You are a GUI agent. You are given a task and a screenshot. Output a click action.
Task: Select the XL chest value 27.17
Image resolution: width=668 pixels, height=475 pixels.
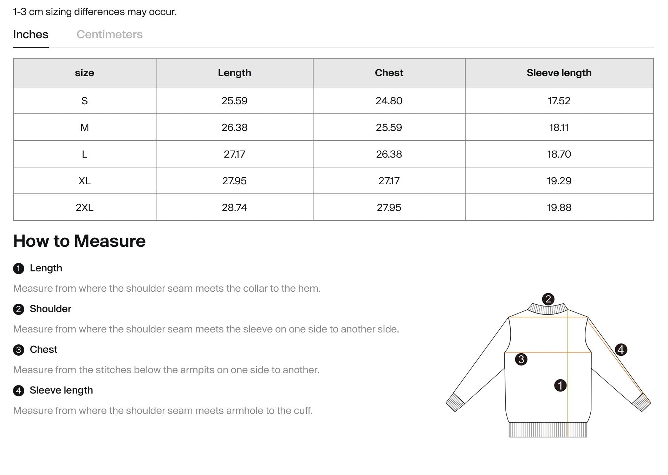point(389,181)
